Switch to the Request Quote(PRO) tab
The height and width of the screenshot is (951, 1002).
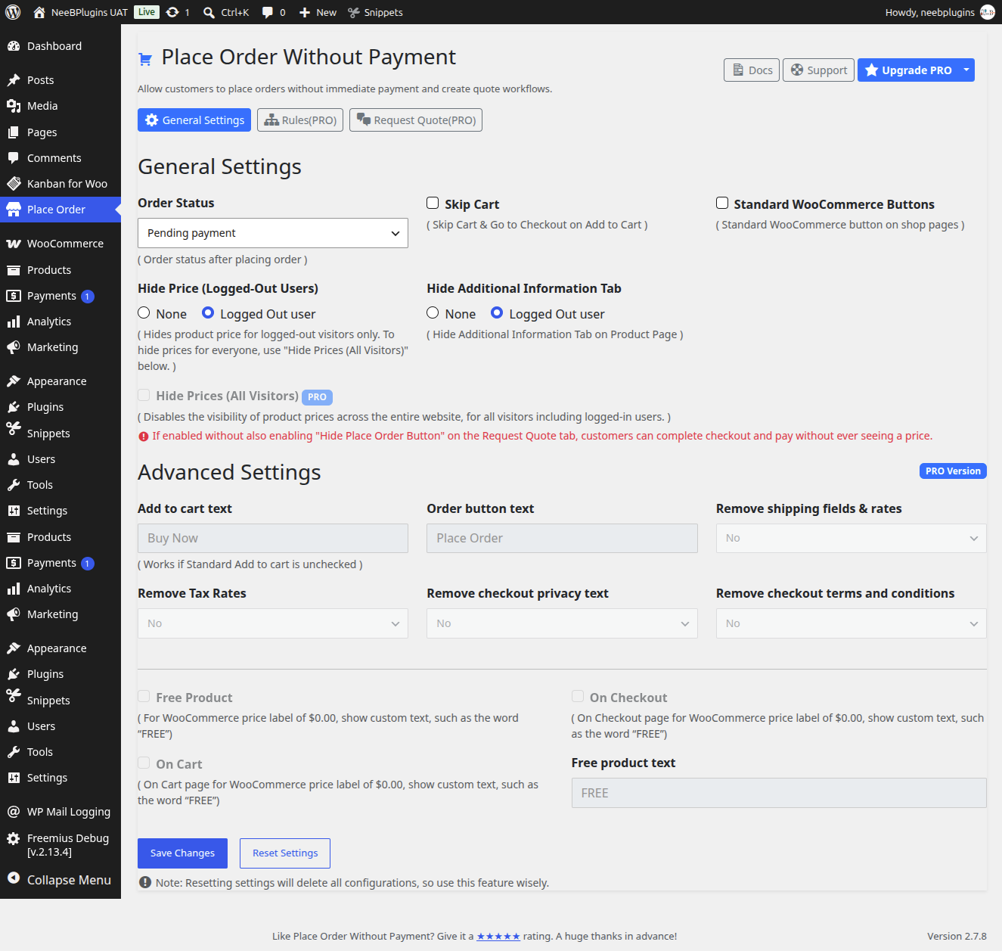(x=416, y=120)
